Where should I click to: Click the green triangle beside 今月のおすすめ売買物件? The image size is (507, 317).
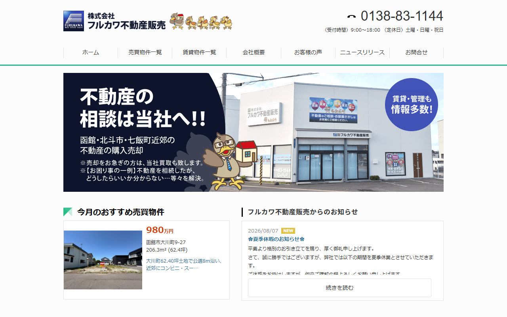coord(68,212)
